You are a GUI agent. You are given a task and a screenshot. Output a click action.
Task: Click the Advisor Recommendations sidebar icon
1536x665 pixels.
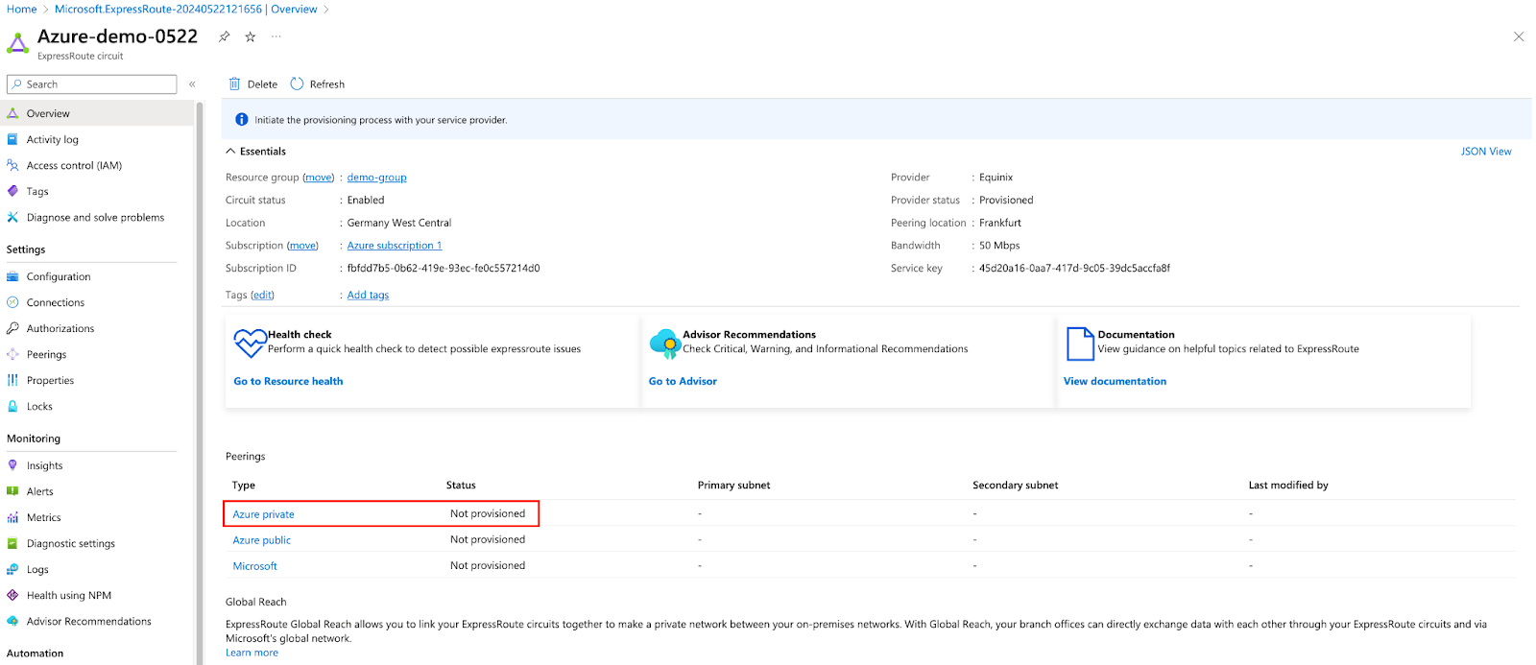coord(12,621)
